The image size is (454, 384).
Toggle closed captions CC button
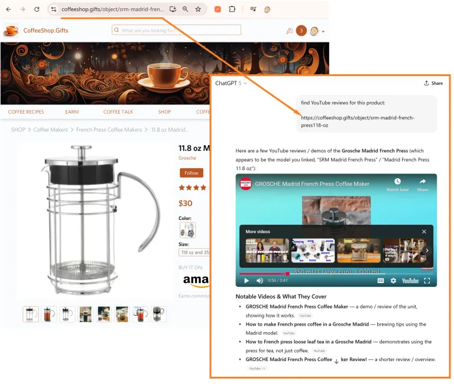coord(381,281)
